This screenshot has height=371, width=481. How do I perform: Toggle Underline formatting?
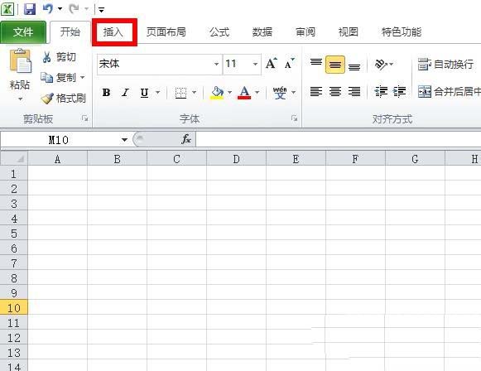[x=144, y=93]
